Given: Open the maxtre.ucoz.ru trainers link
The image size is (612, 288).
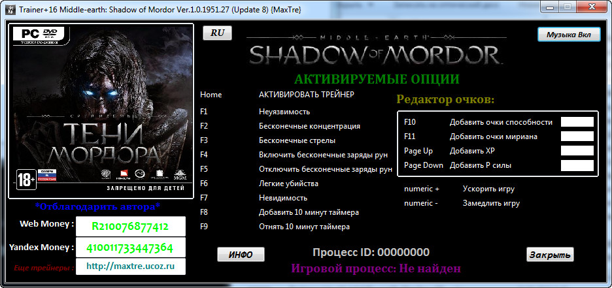Looking at the screenshot, I should (x=130, y=266).
